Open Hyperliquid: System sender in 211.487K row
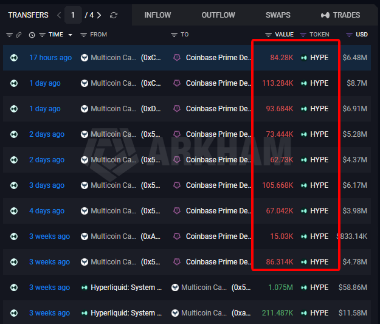380x324 pixels. (126, 313)
